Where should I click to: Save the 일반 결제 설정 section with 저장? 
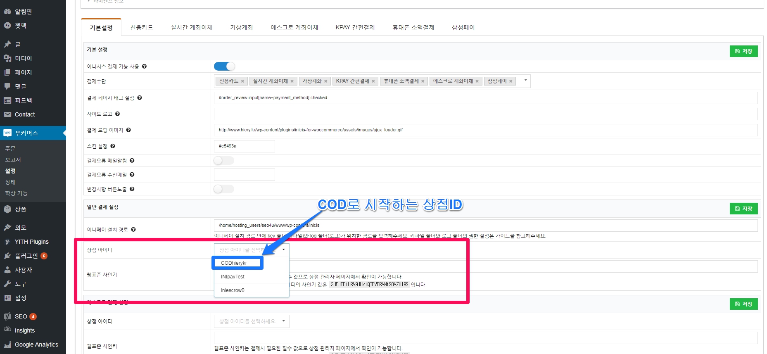click(743, 209)
